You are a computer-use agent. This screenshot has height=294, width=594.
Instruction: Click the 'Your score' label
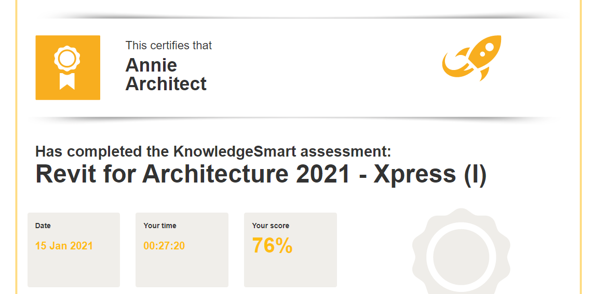[271, 226]
